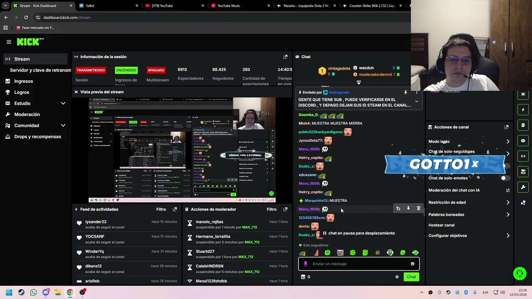Open Stream in the sidebar

coord(35,59)
